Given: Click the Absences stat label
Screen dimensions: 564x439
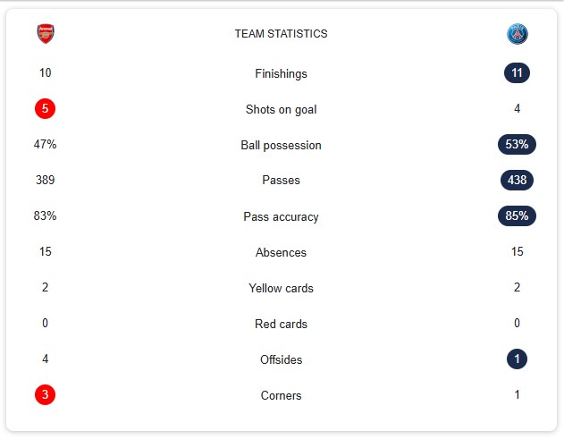Looking at the screenshot, I should coord(281,253).
